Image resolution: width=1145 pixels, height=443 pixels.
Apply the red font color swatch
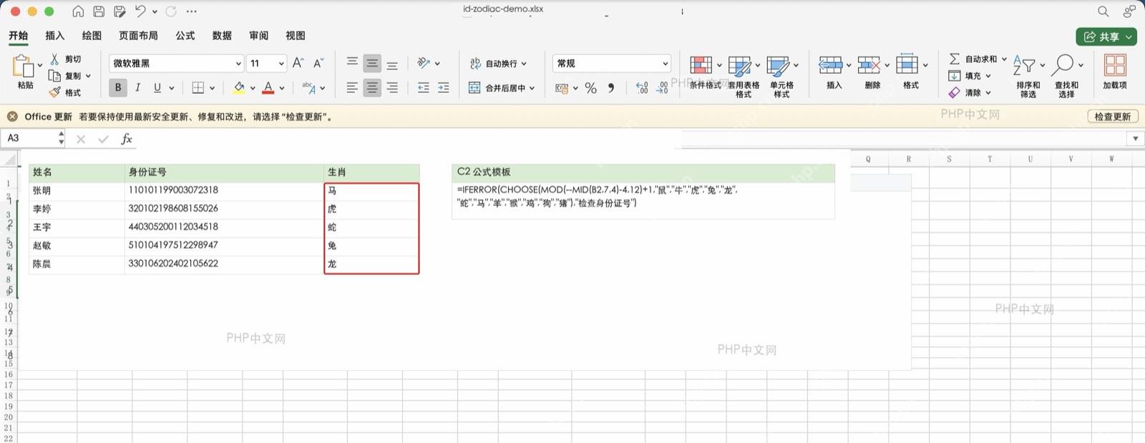click(268, 88)
